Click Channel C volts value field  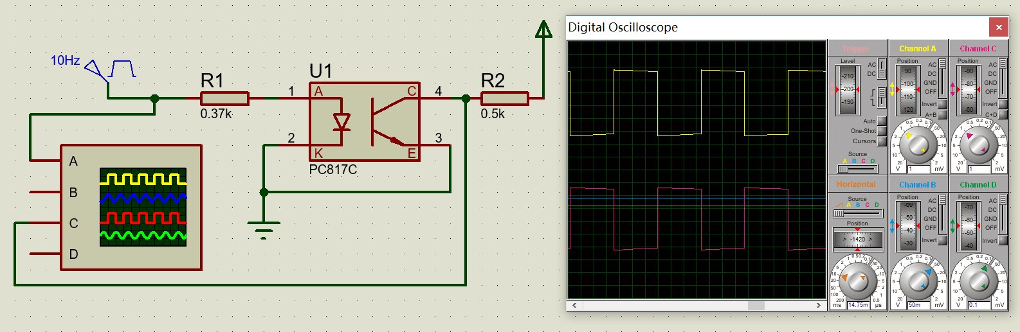pos(979,170)
